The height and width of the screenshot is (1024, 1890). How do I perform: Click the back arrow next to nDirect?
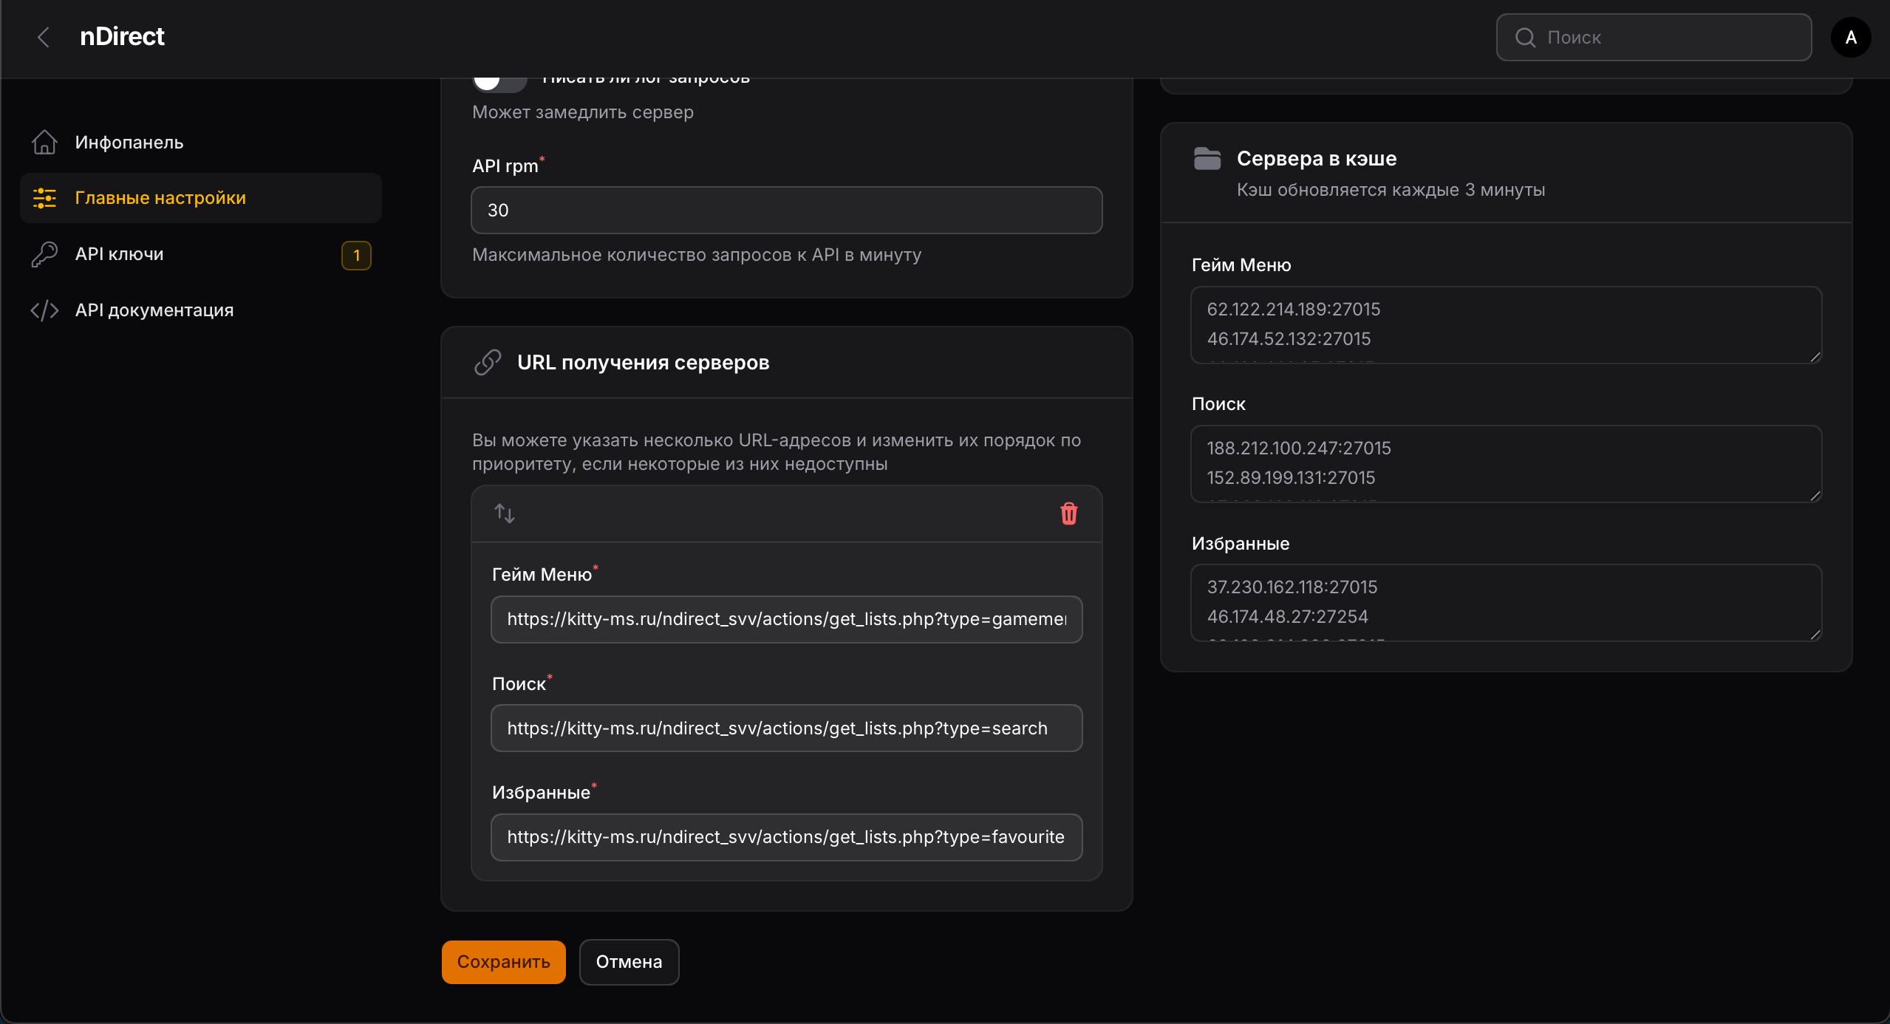(44, 37)
